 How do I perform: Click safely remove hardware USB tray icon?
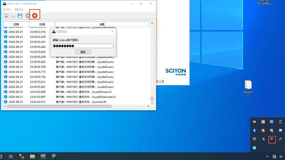tap(280, 122)
